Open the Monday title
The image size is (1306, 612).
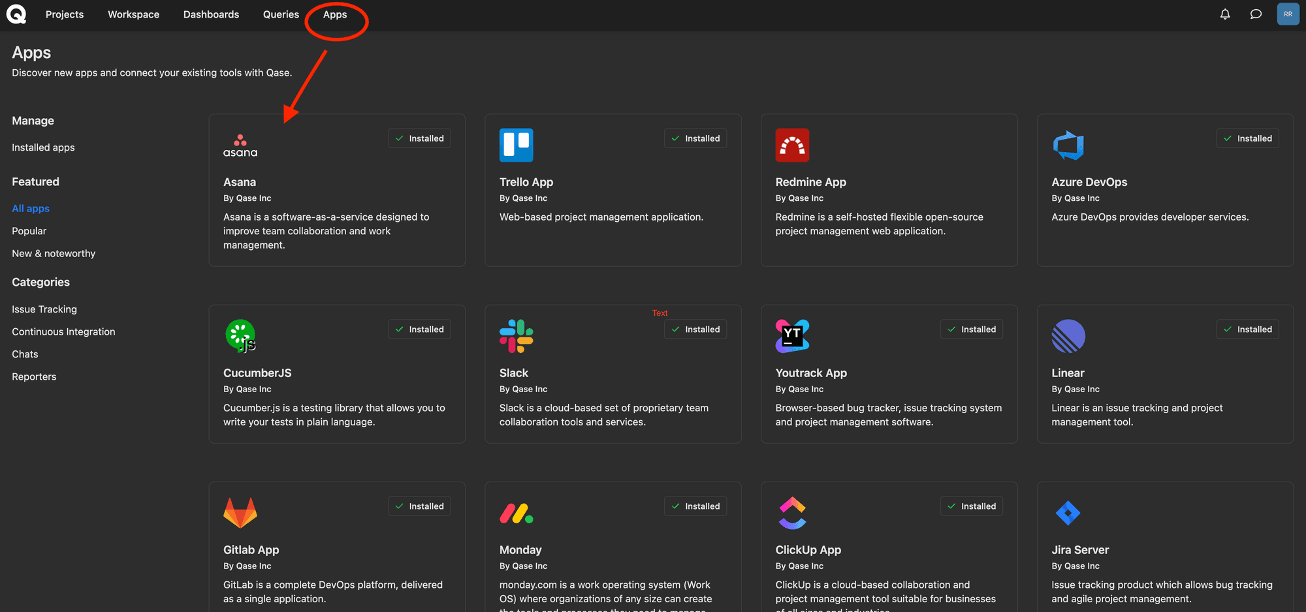pos(520,550)
